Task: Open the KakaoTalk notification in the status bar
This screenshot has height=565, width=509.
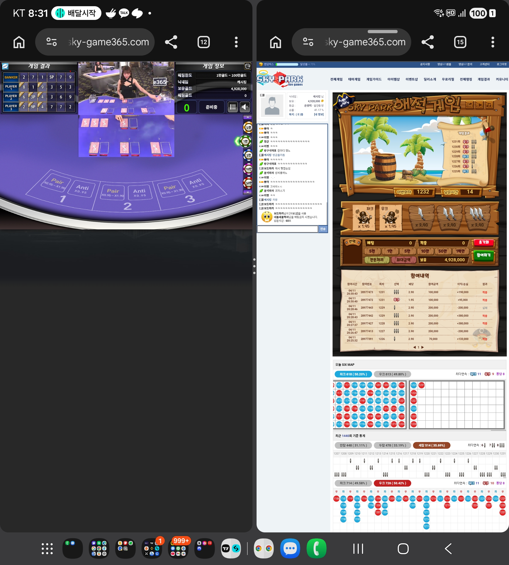Action: click(x=124, y=13)
